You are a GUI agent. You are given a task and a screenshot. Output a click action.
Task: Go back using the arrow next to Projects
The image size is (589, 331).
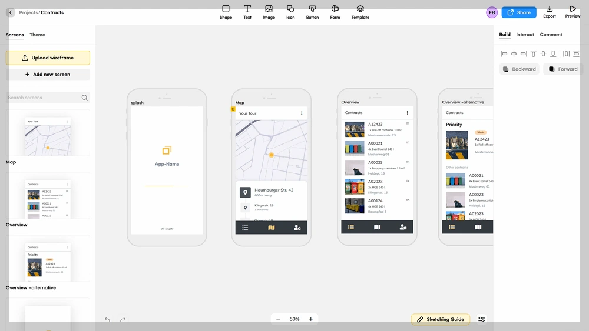click(11, 12)
